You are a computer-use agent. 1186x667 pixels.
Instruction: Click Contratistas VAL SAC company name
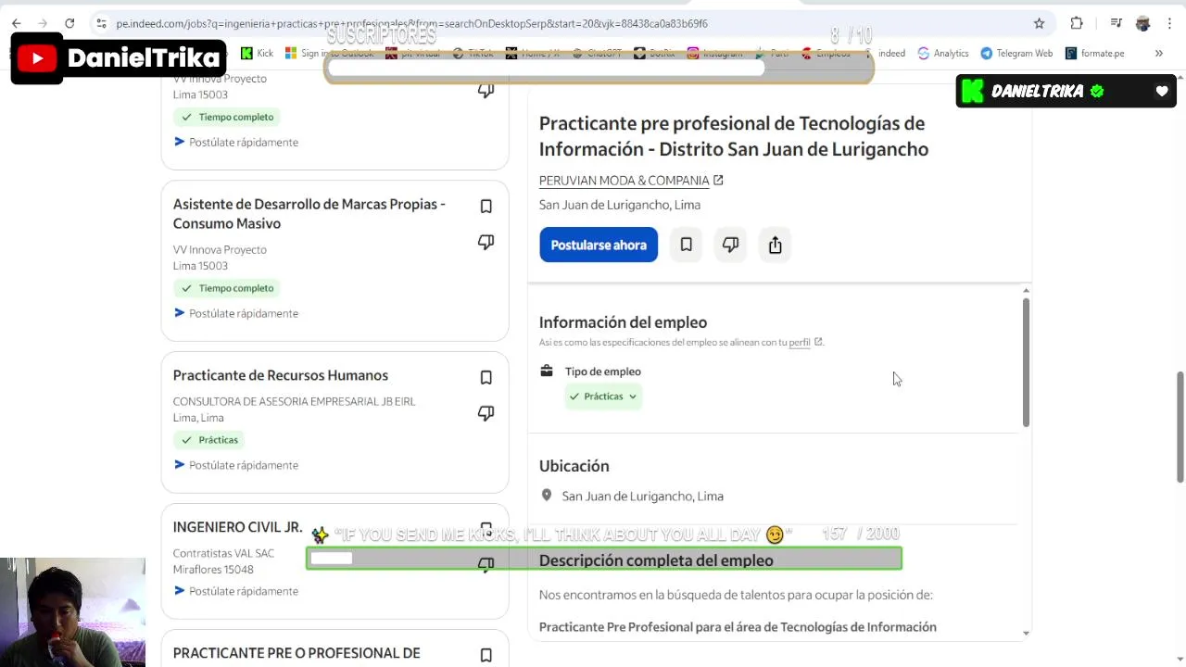(x=223, y=553)
